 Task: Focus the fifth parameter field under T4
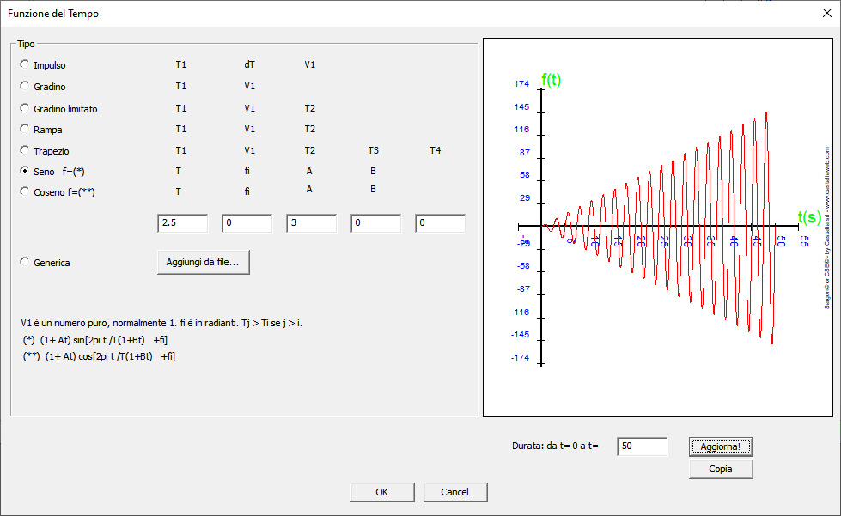(x=440, y=223)
